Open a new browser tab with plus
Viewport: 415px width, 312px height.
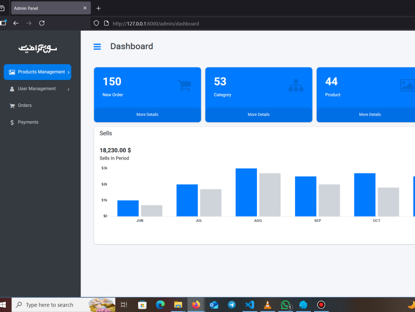(98, 8)
